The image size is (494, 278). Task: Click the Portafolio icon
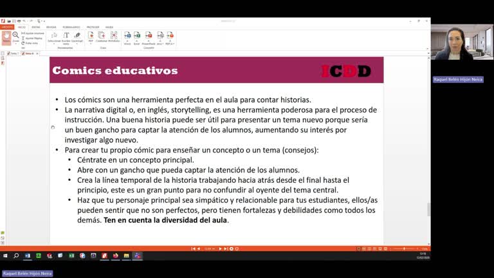click(114, 37)
